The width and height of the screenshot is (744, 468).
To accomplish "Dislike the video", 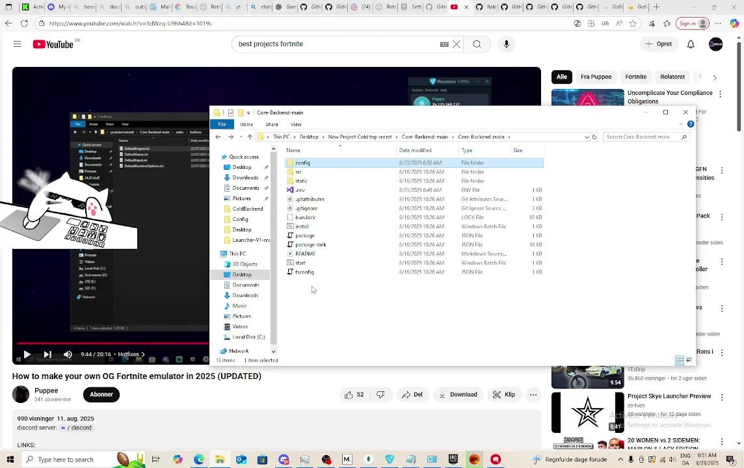I will pos(380,395).
